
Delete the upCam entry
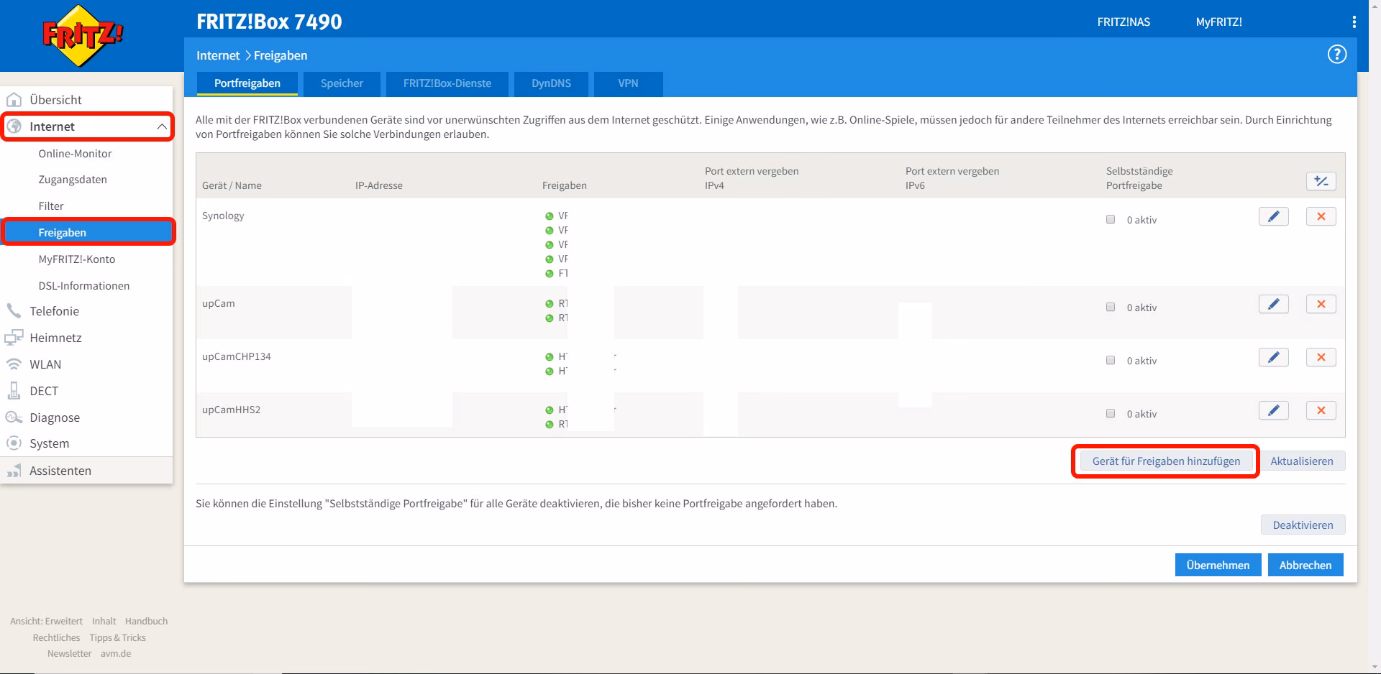(1321, 304)
